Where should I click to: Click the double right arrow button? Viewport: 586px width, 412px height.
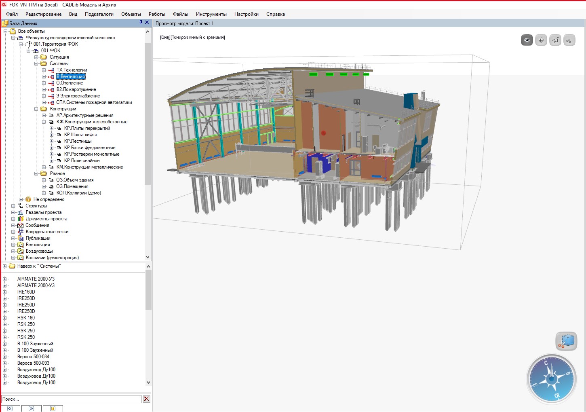[32, 408]
